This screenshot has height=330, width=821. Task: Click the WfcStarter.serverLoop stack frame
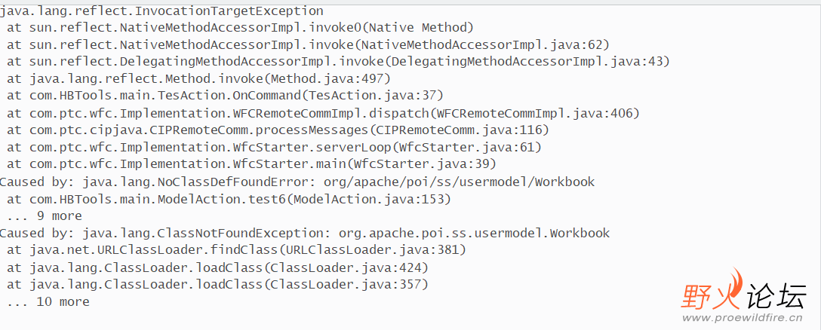click(x=274, y=147)
